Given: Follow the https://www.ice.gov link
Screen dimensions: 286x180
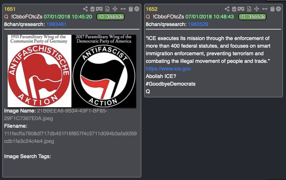Looking at the screenshot, I should (168, 69).
